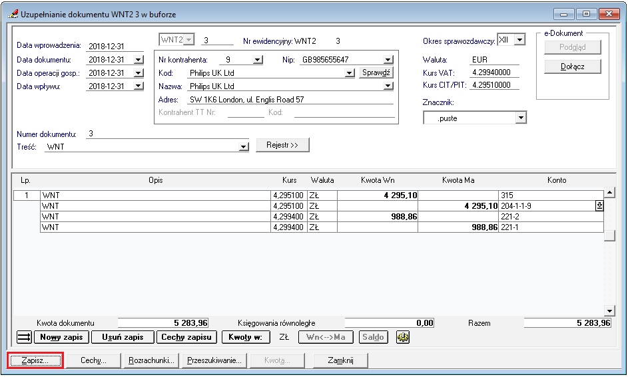Click the document number field next to WNT2

click(x=217, y=40)
